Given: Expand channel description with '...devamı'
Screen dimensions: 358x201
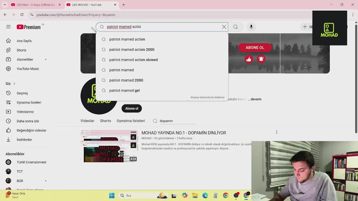Looking at the screenshot, I should point(255,99).
